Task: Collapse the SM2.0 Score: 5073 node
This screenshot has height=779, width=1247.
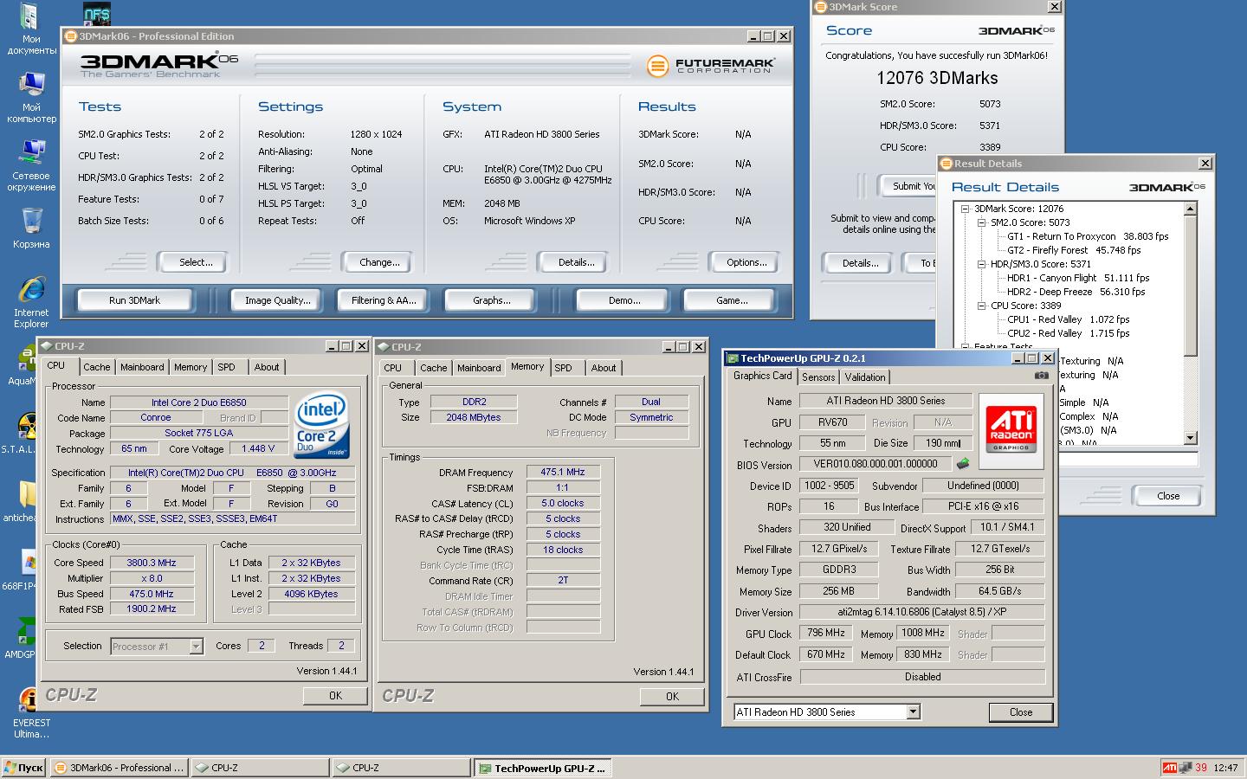Action: (982, 222)
